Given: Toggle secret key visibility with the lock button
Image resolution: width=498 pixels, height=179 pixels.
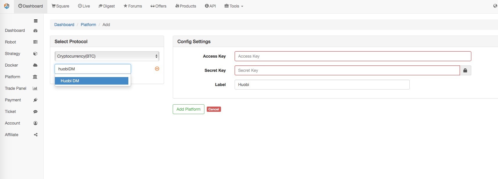Looking at the screenshot, I should coord(465,70).
